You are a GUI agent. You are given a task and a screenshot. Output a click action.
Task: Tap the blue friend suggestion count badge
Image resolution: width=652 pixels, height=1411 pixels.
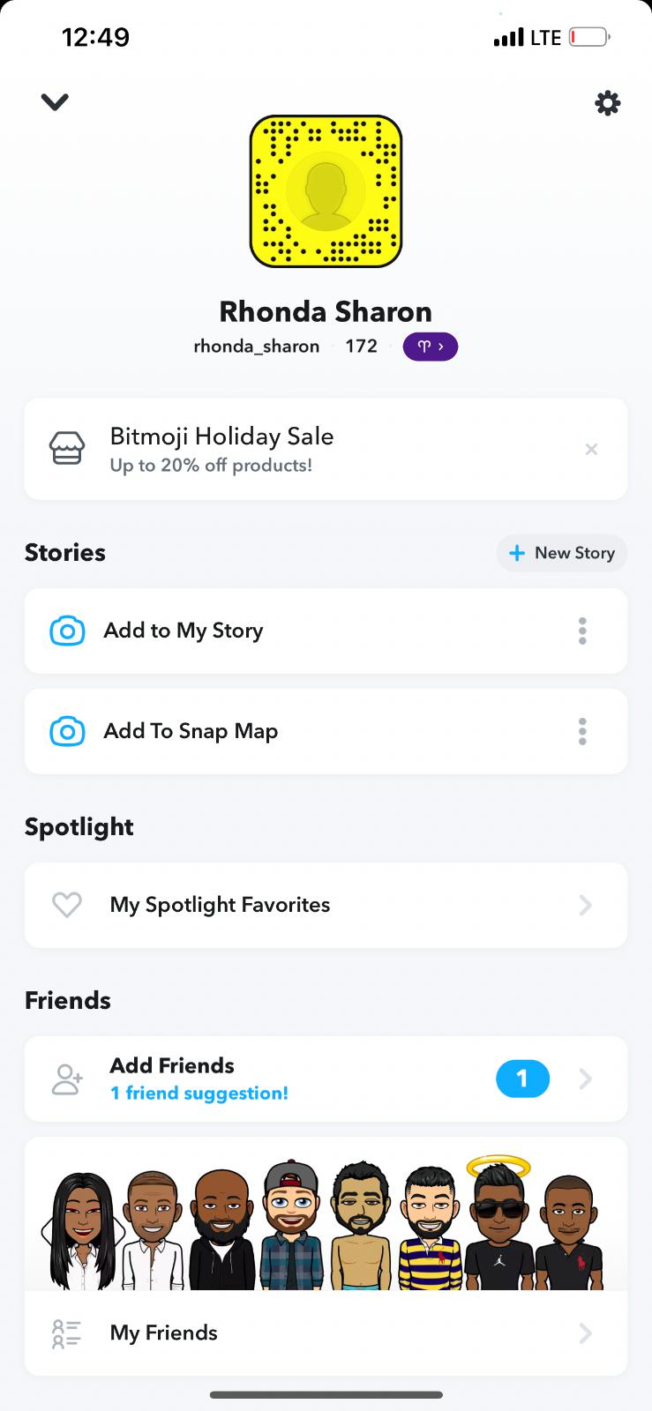(x=522, y=1079)
